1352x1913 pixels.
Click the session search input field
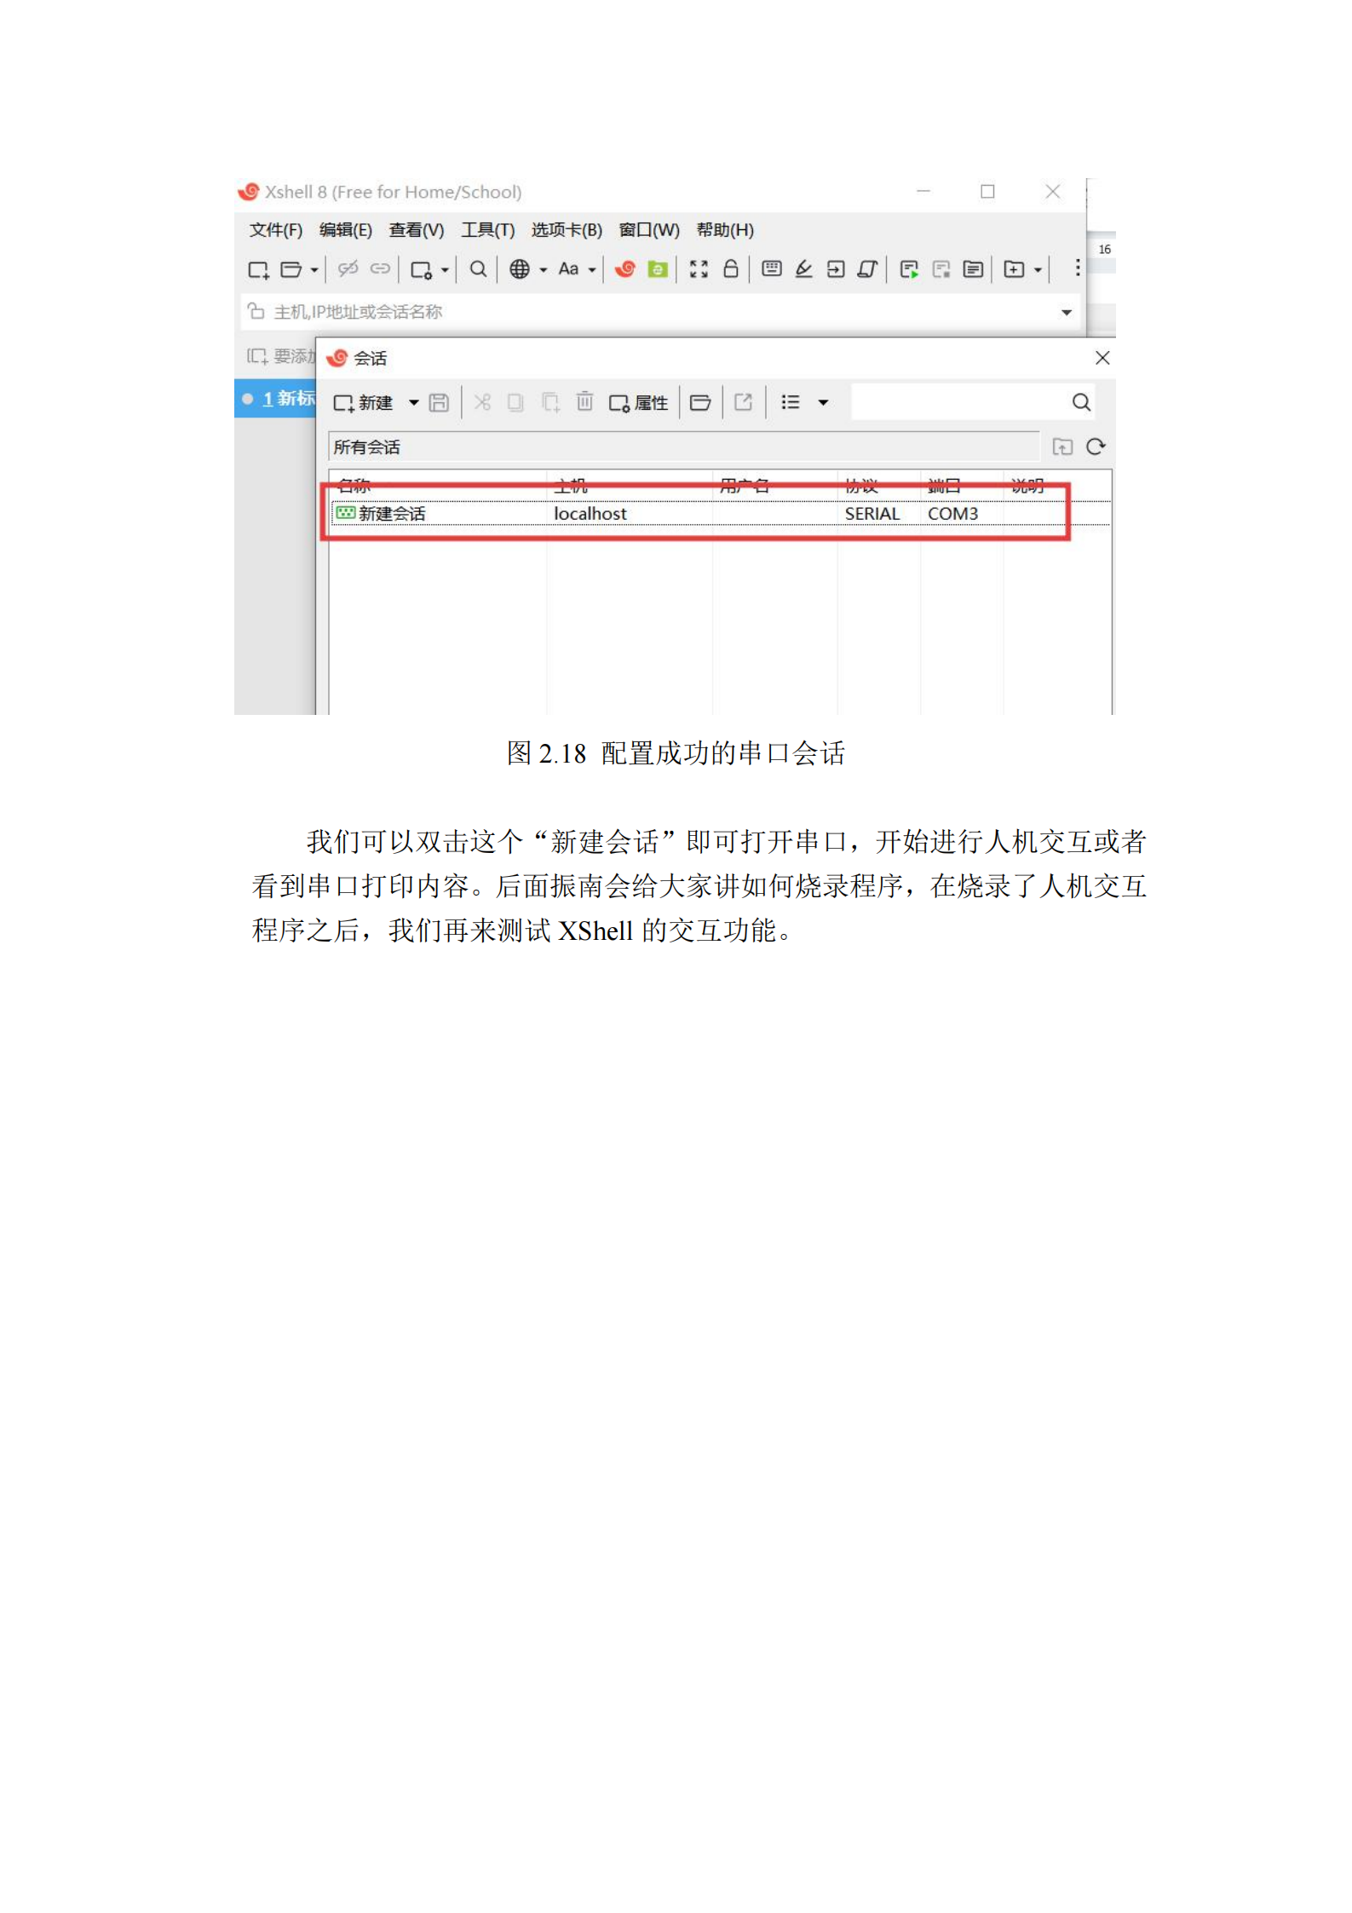coord(958,403)
